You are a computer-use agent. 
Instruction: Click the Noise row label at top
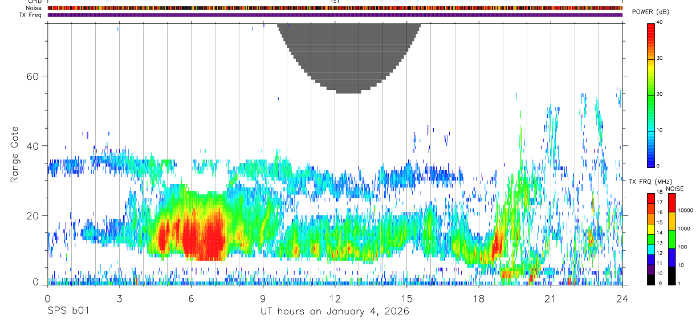[33, 8]
